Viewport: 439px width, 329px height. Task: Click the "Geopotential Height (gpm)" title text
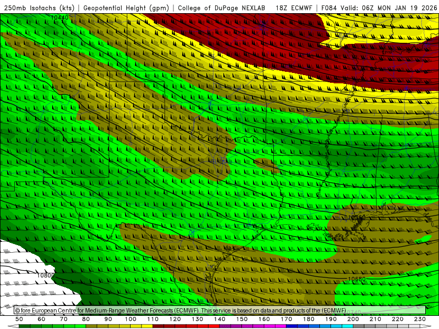click(126, 8)
